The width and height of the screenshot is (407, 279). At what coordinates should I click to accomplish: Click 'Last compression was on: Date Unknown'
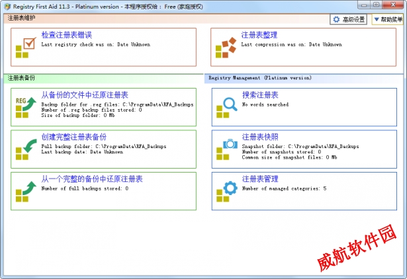pyautogui.click(x=291, y=44)
